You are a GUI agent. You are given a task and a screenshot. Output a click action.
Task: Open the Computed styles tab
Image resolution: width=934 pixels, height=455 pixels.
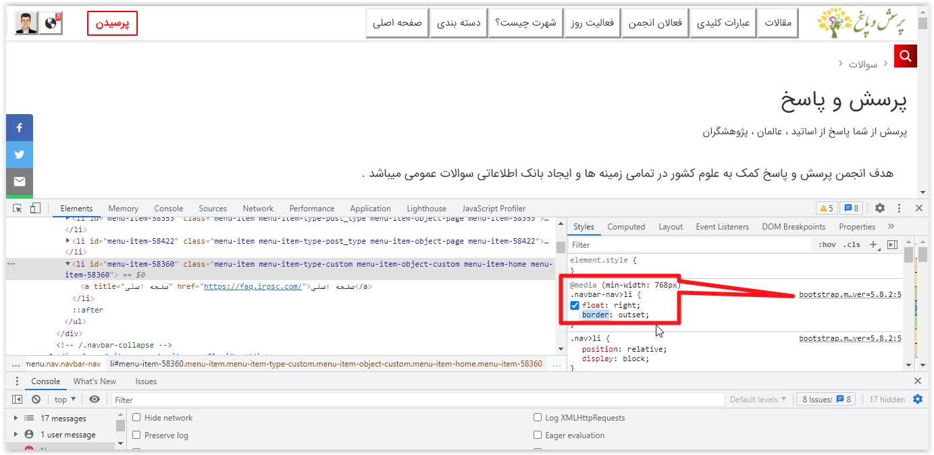pyautogui.click(x=626, y=227)
